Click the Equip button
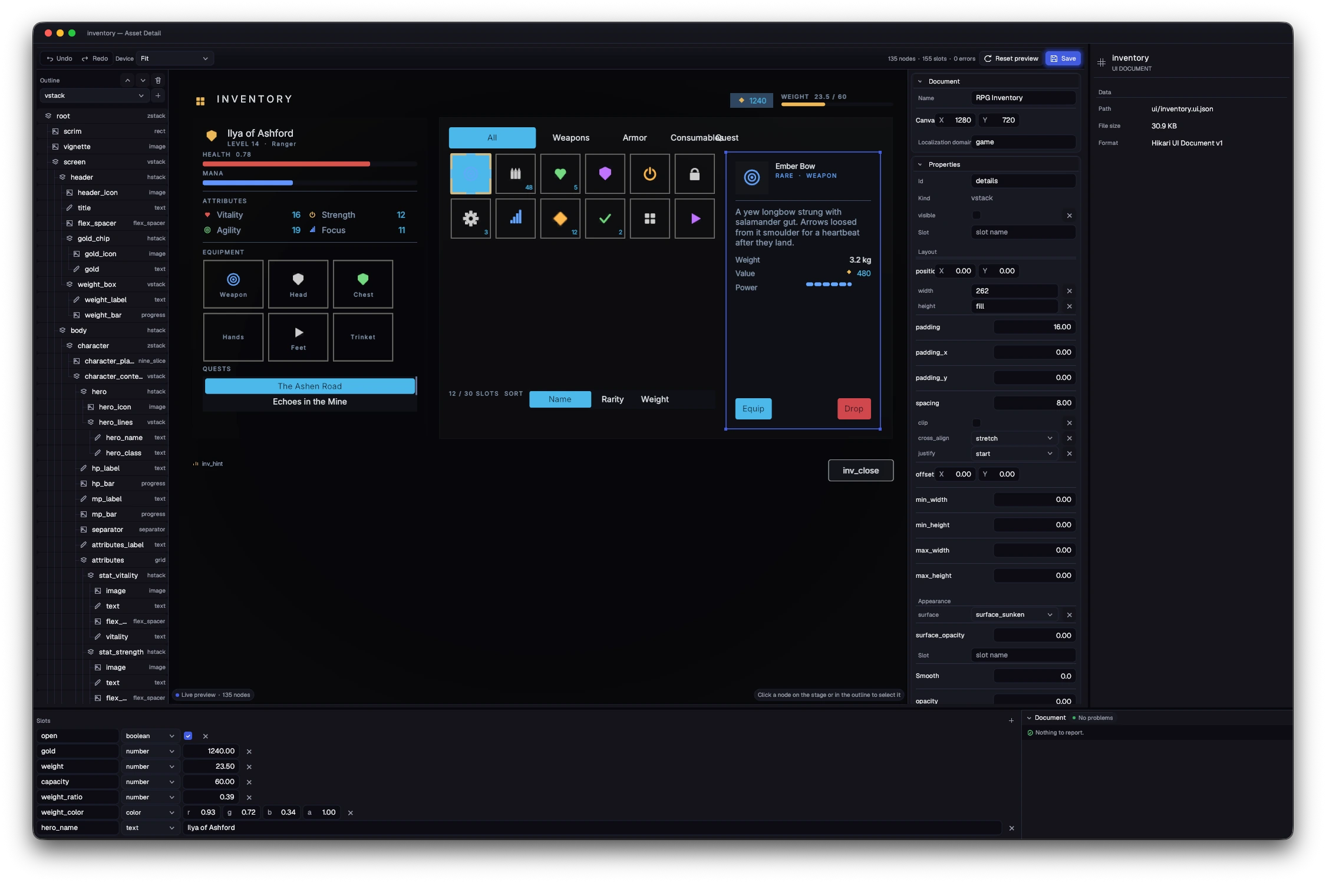 [x=753, y=409]
